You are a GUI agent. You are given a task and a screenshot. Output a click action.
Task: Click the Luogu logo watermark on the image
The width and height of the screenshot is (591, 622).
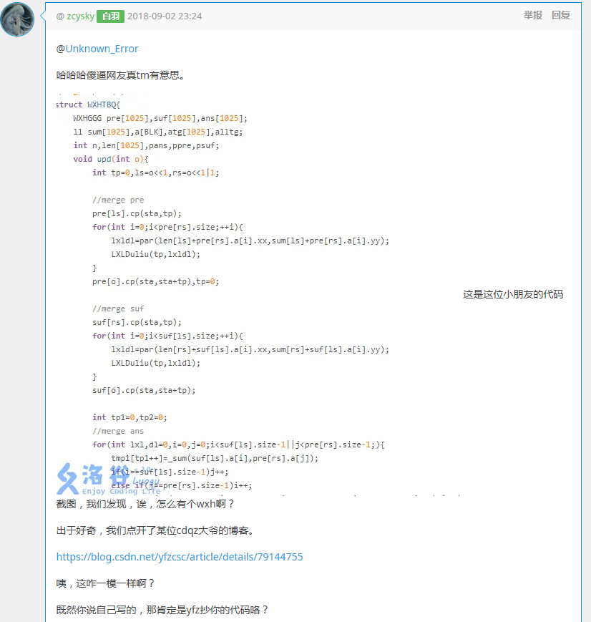pos(86,475)
